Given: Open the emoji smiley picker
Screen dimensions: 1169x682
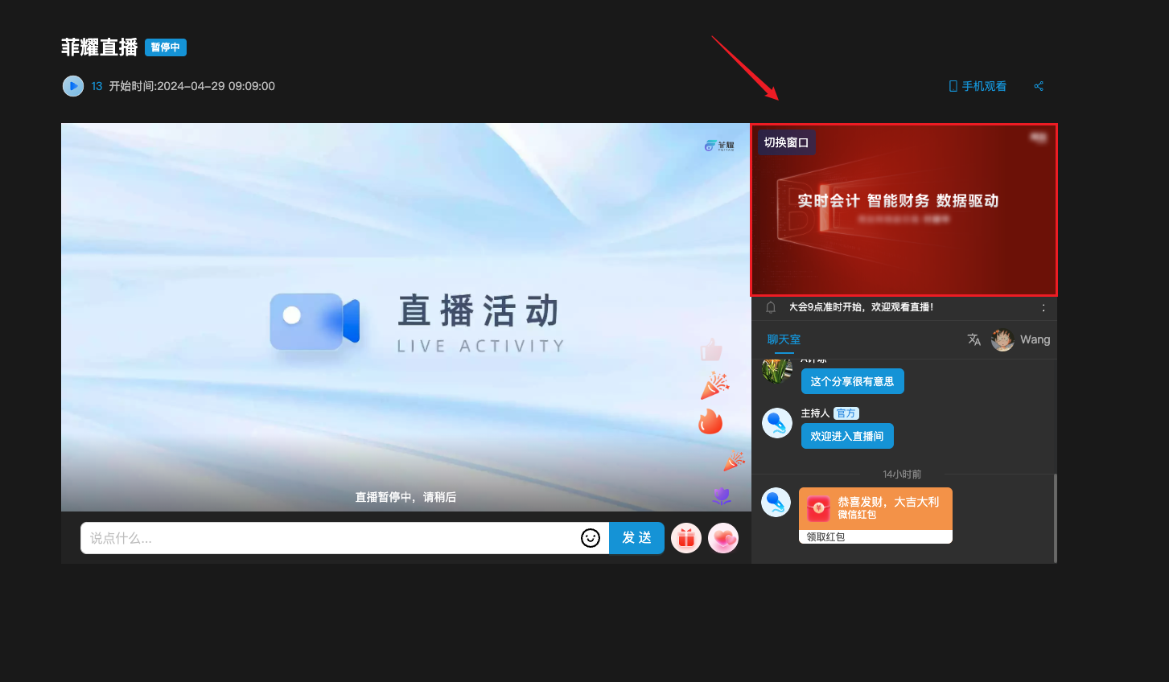Looking at the screenshot, I should point(591,538).
